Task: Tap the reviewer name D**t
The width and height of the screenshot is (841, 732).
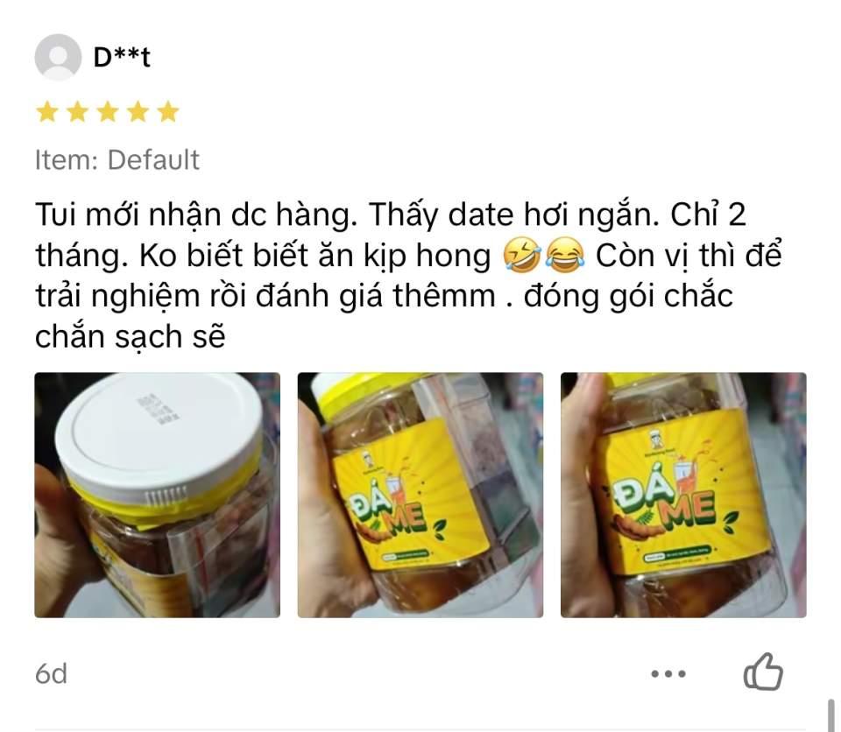Action: click(x=122, y=57)
